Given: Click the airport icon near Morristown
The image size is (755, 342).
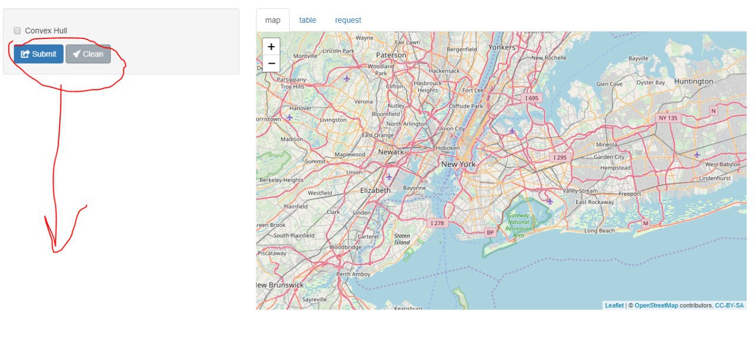Looking at the screenshot, I should (289, 117).
